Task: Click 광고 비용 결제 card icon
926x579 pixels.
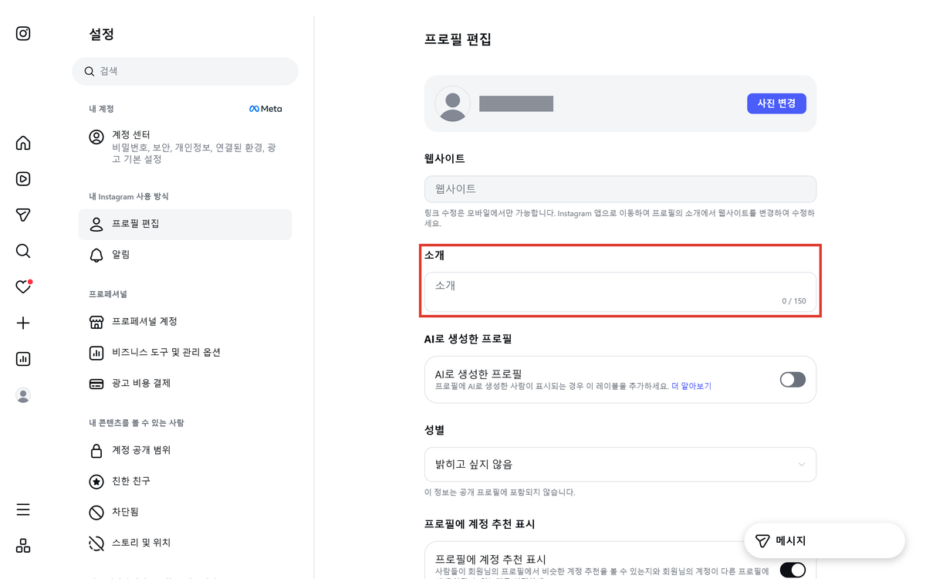Action: [x=96, y=384]
